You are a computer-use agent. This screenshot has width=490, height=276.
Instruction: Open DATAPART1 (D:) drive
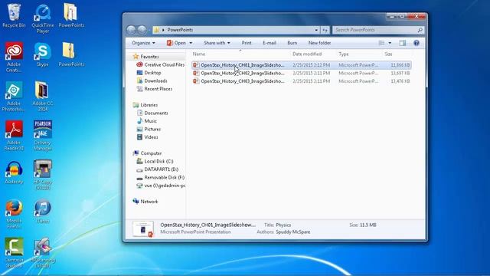tap(158, 169)
